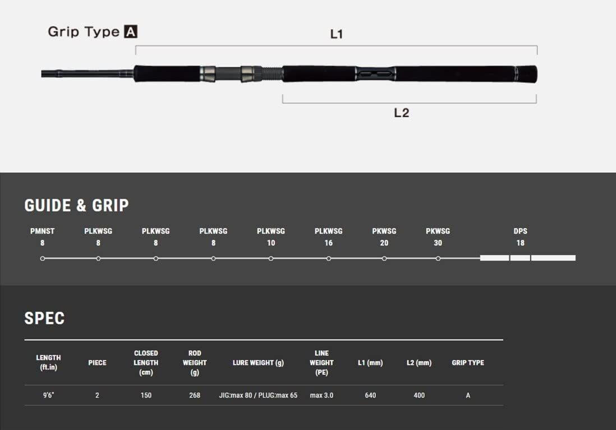
Task: Select the LENGTH (ft.in) column header
Action: click(48, 363)
